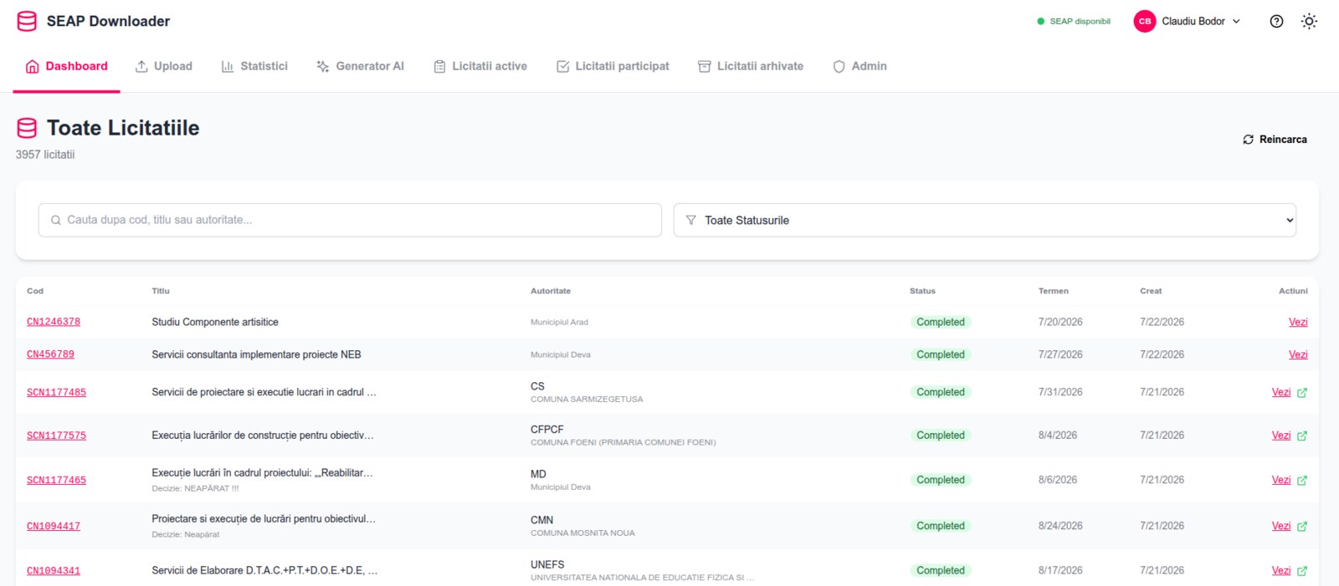Open external link icon for SCN1177485
Screen dimensions: 1339x586
click(1302, 392)
